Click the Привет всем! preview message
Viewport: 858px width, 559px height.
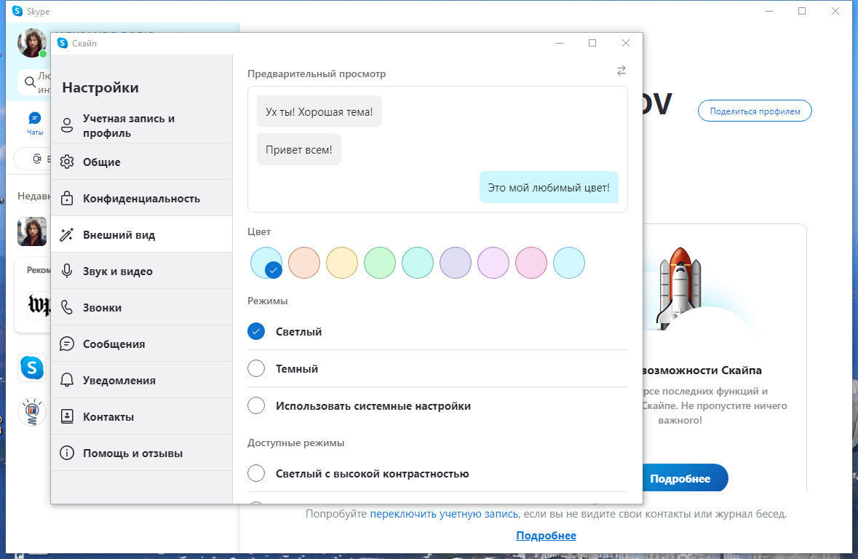(299, 149)
